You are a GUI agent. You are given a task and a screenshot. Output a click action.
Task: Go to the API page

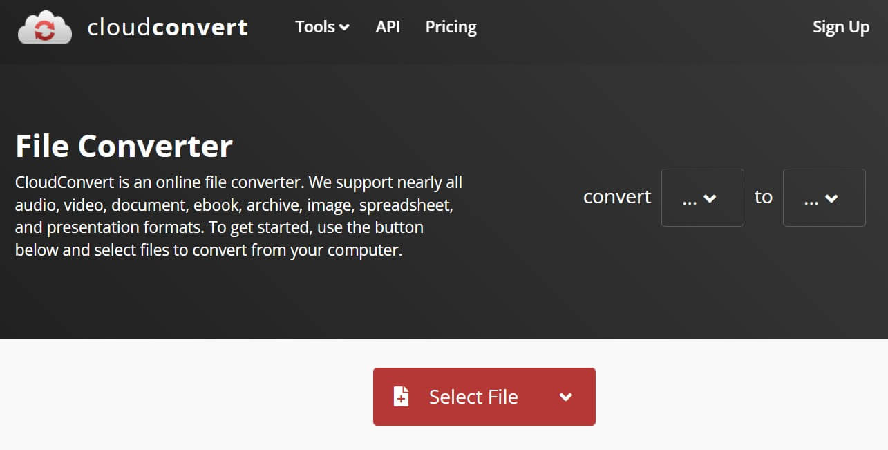(388, 27)
